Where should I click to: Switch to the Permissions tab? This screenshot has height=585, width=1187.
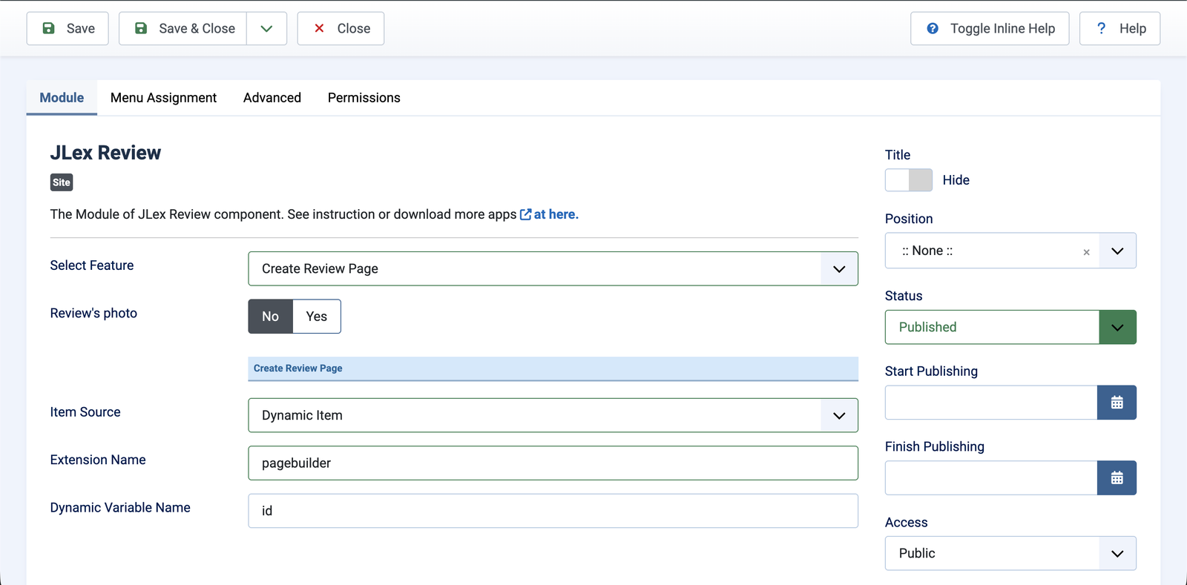(364, 98)
